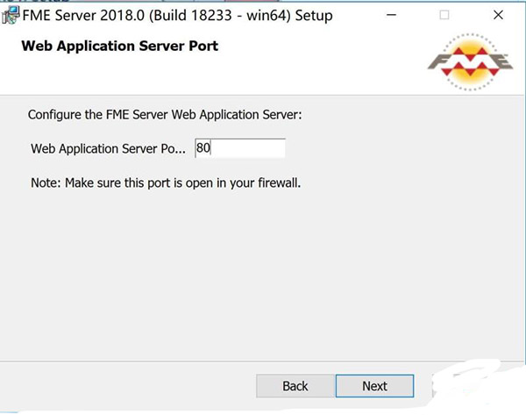Click the greyed-out maximize window button

click(444, 15)
